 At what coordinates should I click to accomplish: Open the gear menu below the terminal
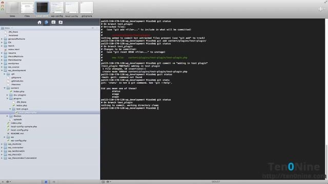point(108,182)
